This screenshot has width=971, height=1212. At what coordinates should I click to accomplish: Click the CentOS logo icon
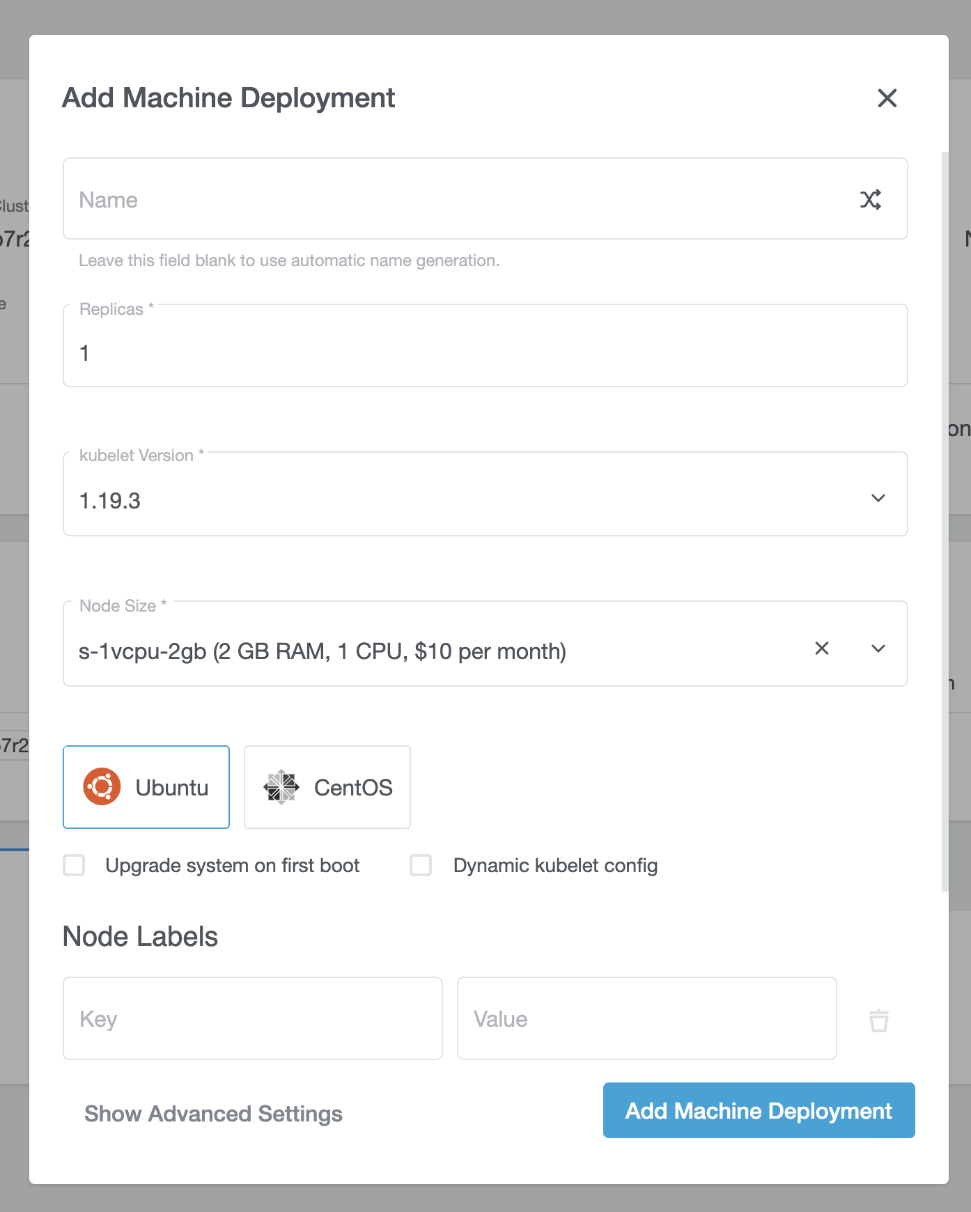coord(282,786)
